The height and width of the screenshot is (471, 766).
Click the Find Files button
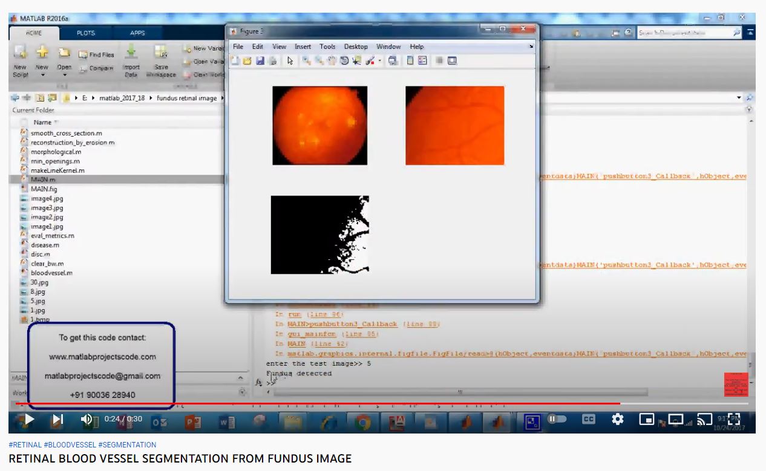click(97, 54)
